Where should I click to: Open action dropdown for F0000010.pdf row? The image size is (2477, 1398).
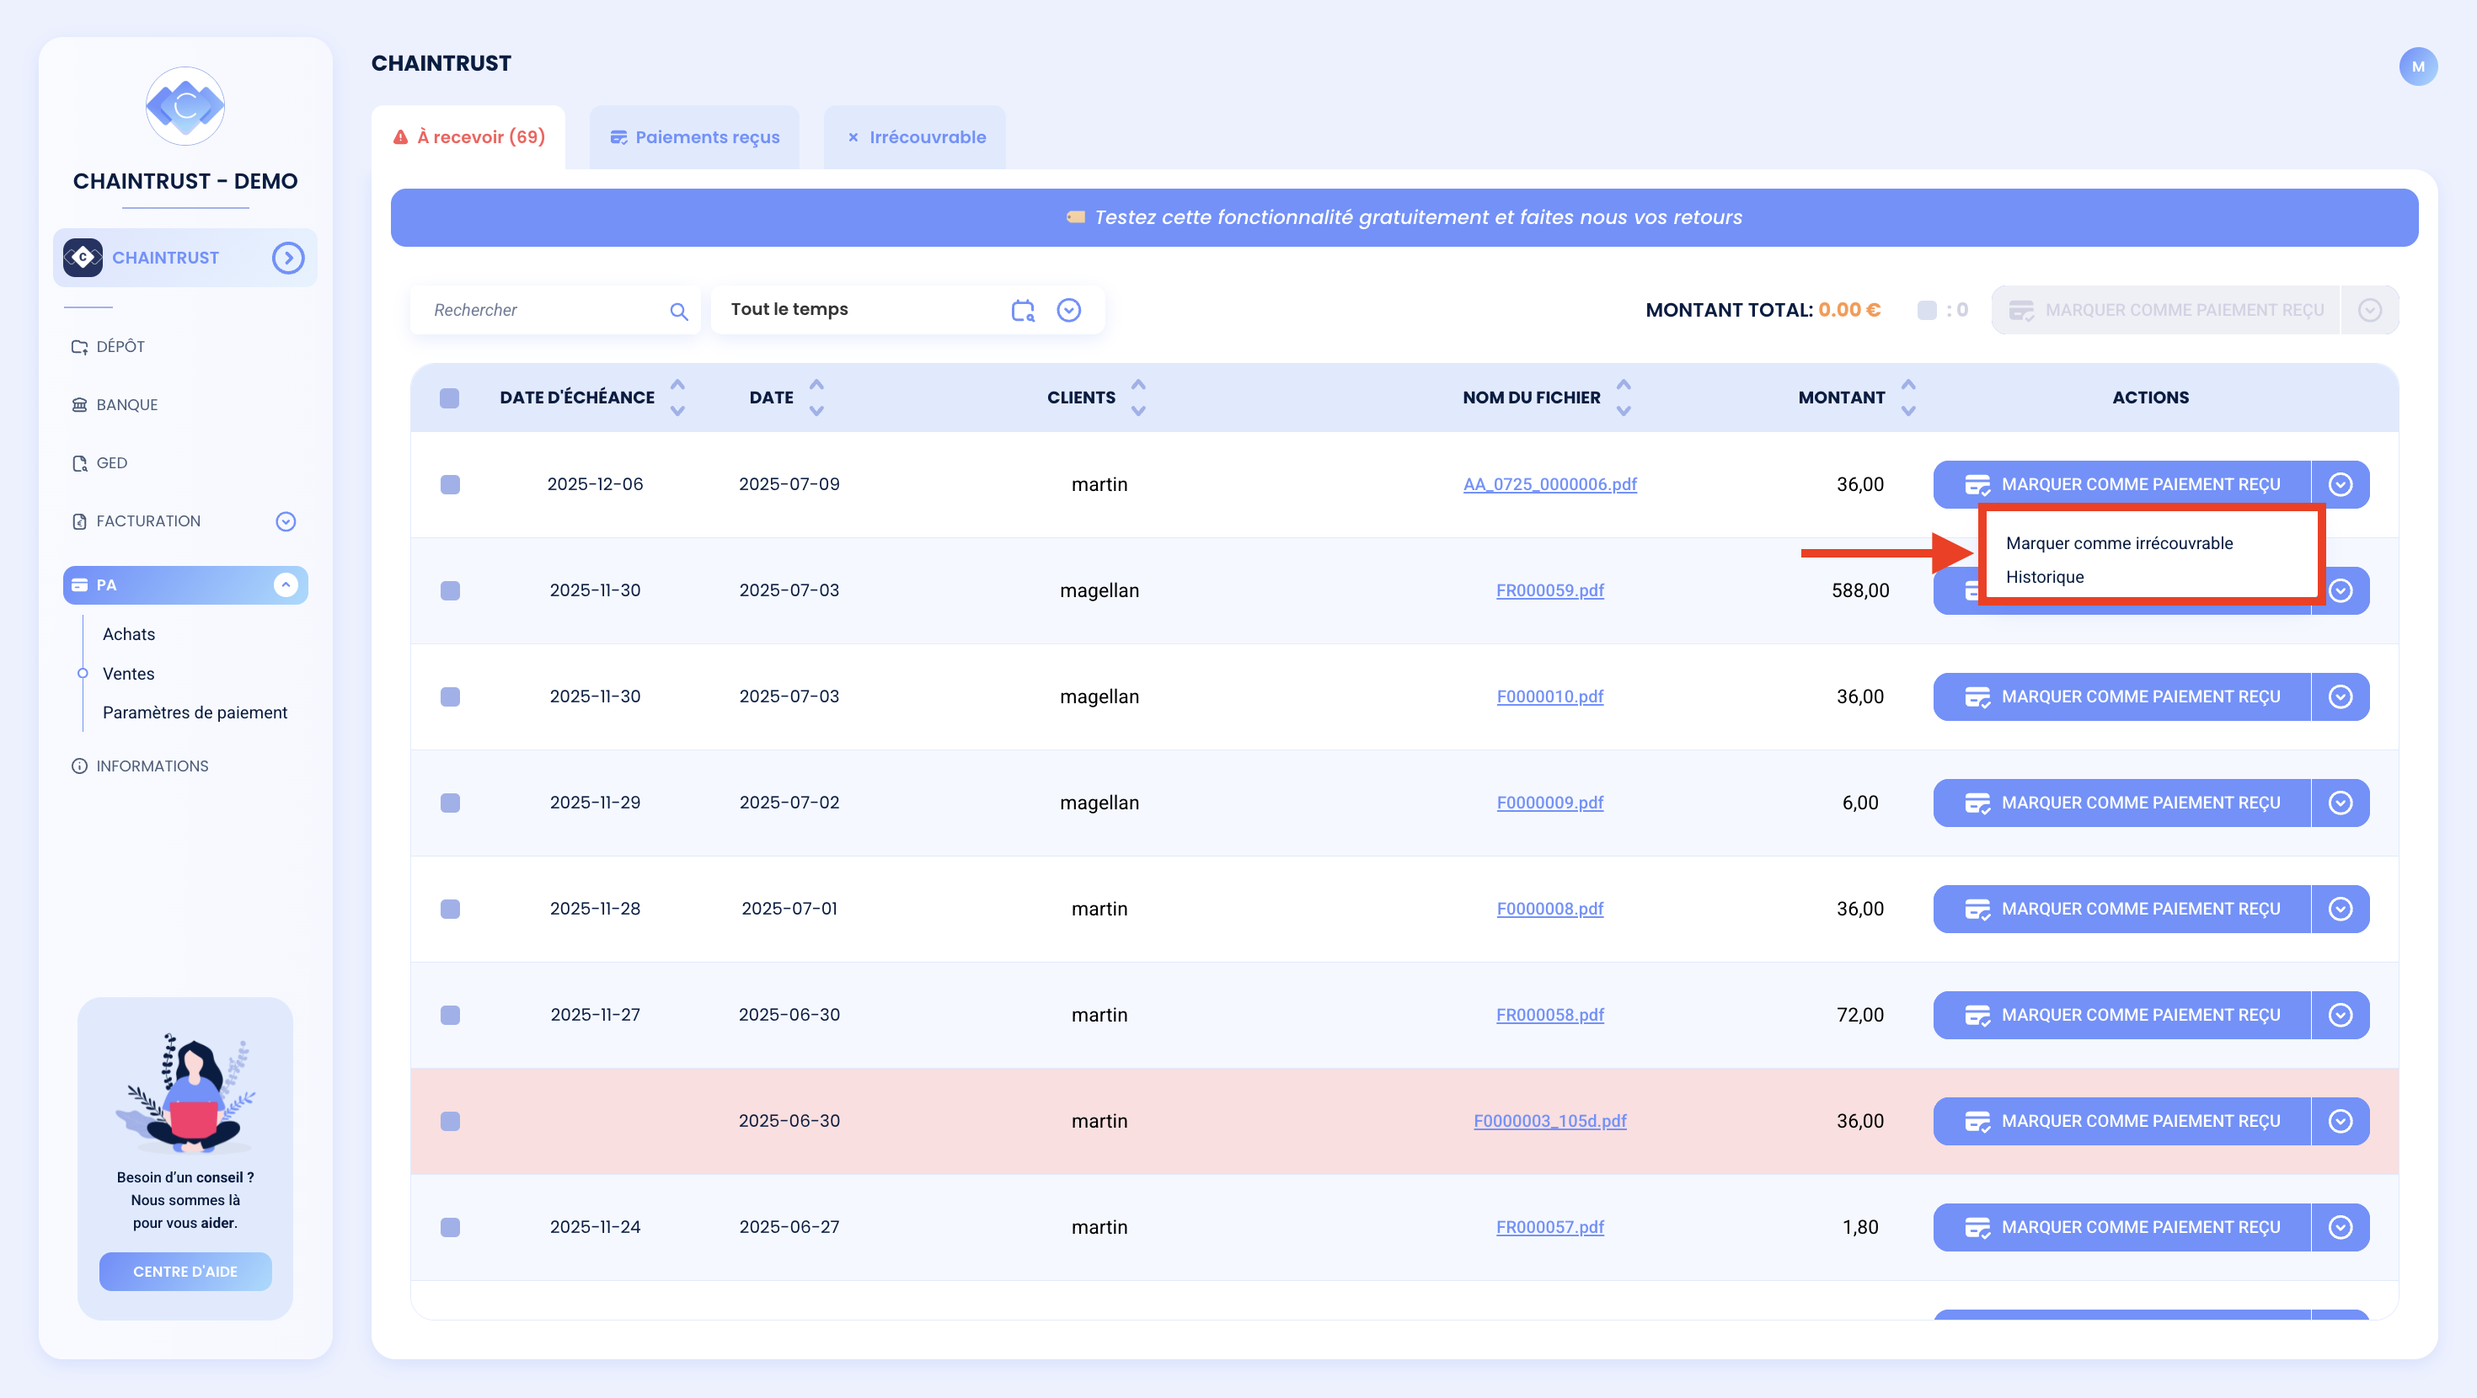click(x=2341, y=697)
